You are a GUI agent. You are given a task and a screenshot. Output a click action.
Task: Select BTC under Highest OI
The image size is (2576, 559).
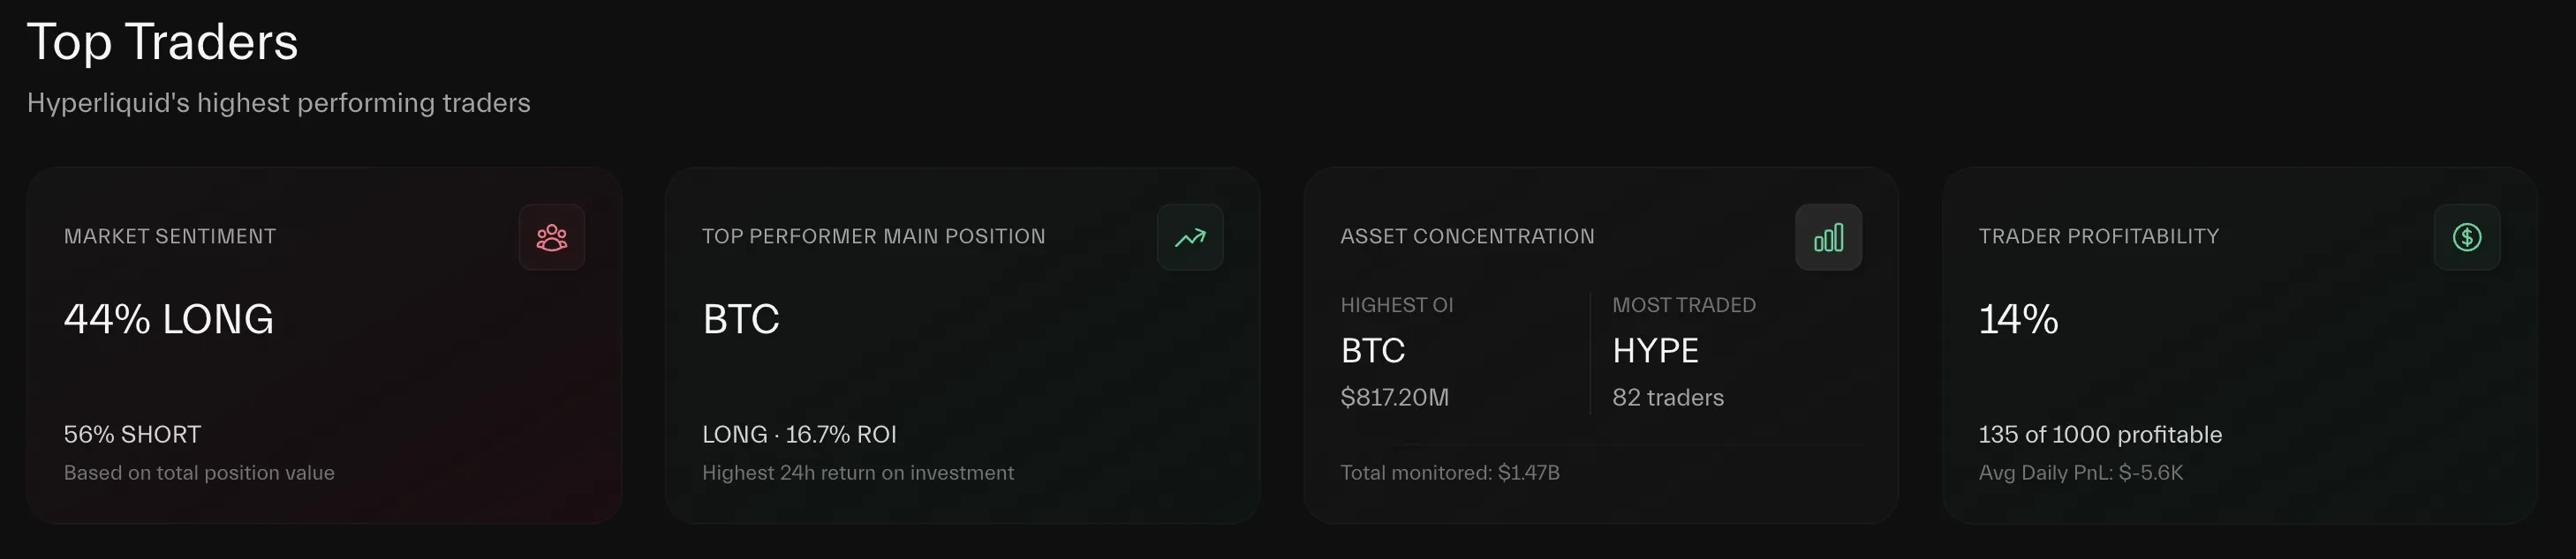click(x=1373, y=350)
